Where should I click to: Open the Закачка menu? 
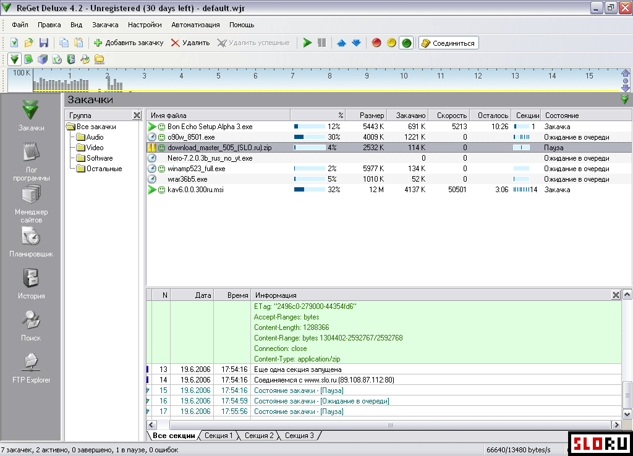point(105,25)
